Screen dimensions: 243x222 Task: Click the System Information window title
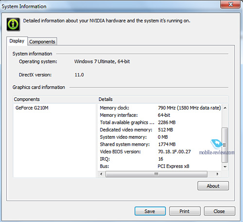(x=24, y=6)
